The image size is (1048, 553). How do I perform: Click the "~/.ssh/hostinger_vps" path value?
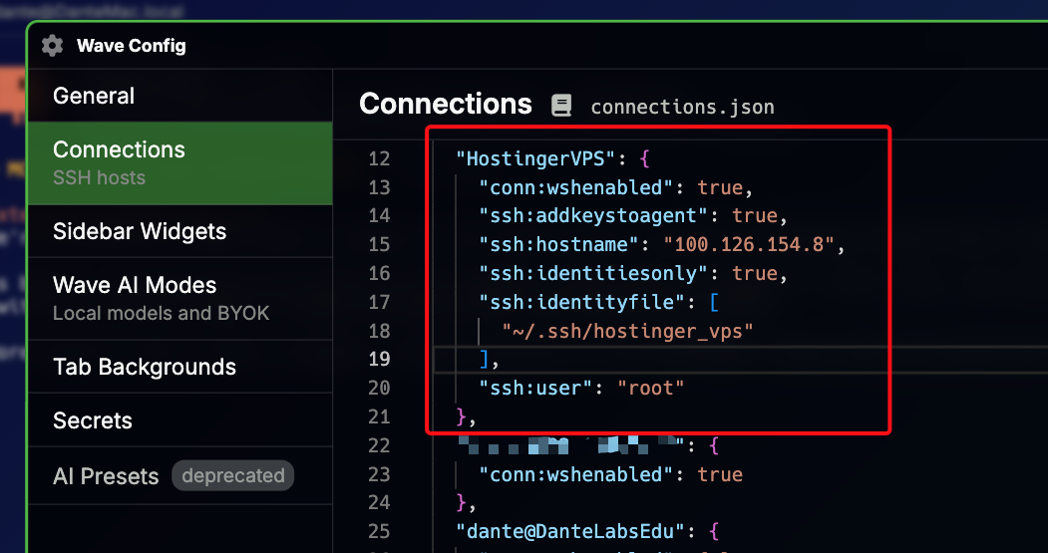coord(627,331)
